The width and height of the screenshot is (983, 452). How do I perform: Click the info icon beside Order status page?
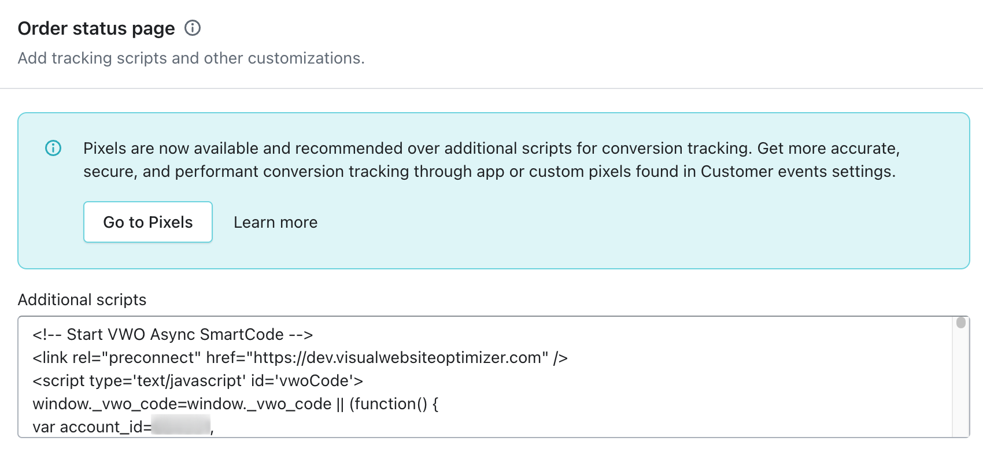pyautogui.click(x=193, y=28)
